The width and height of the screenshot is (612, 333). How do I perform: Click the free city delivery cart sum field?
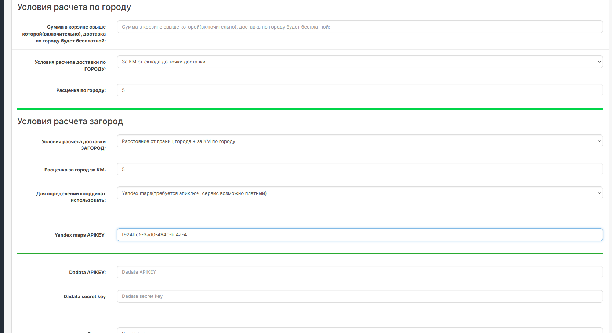tap(359, 27)
